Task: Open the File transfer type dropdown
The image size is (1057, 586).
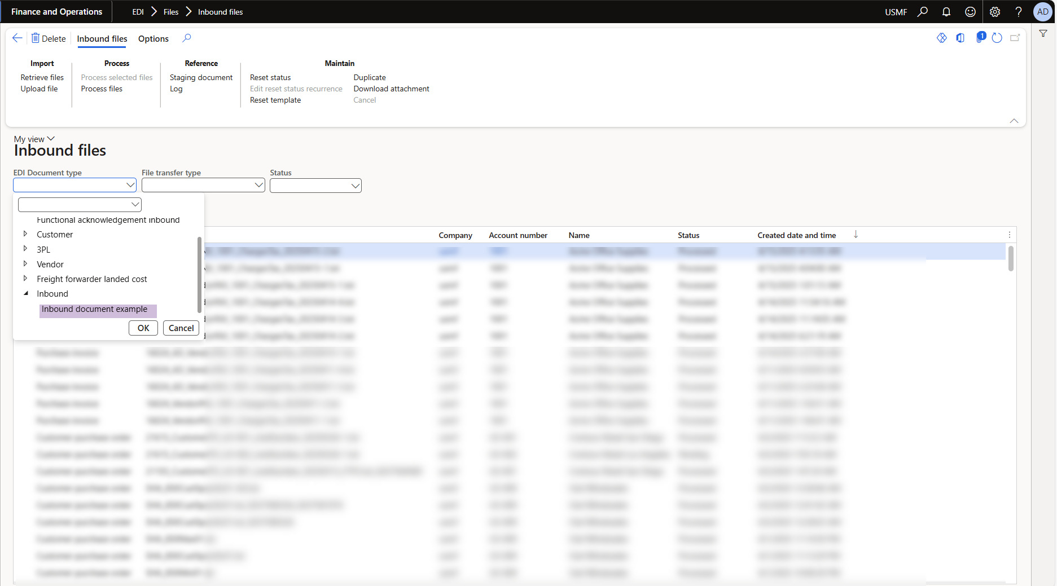Action: pyautogui.click(x=259, y=185)
